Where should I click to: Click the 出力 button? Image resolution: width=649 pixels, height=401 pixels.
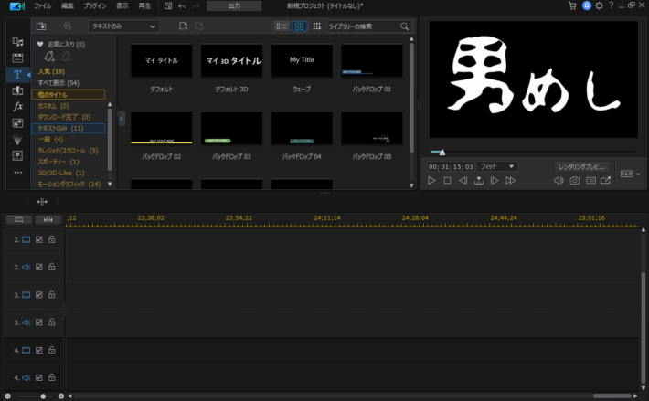[x=234, y=5]
